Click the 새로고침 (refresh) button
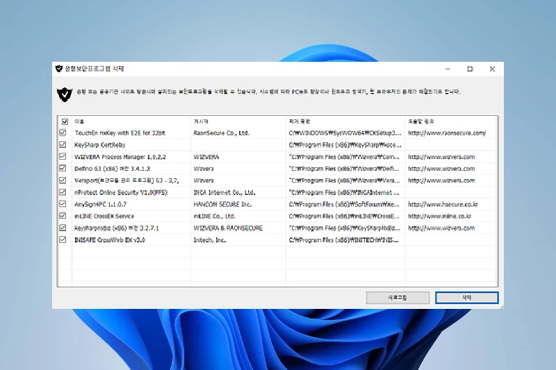This screenshot has height=370, width=556. pos(398,297)
